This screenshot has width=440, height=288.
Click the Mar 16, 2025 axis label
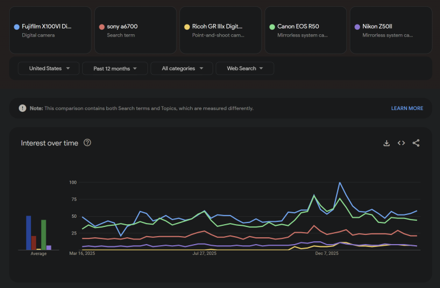(82, 253)
